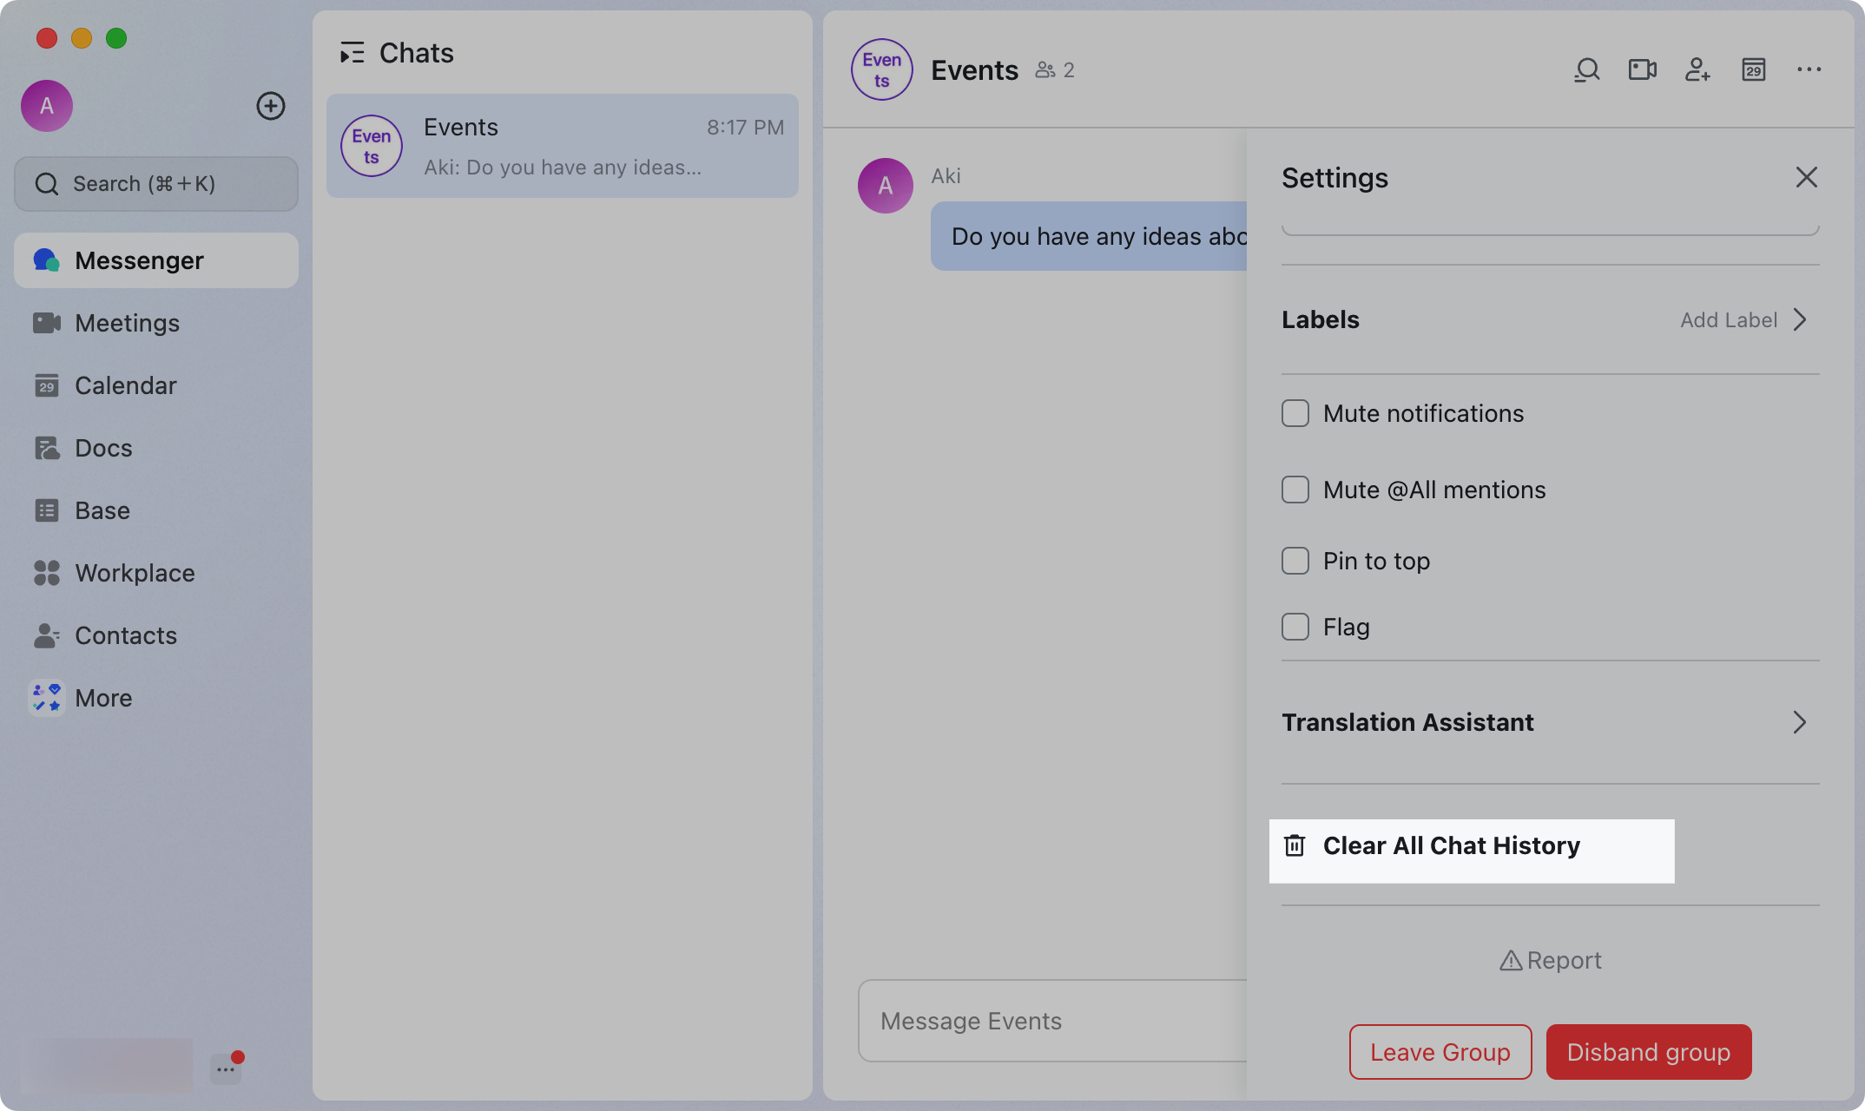Click Leave Group
Viewport: 1865px width, 1111px height.
pyautogui.click(x=1440, y=1051)
